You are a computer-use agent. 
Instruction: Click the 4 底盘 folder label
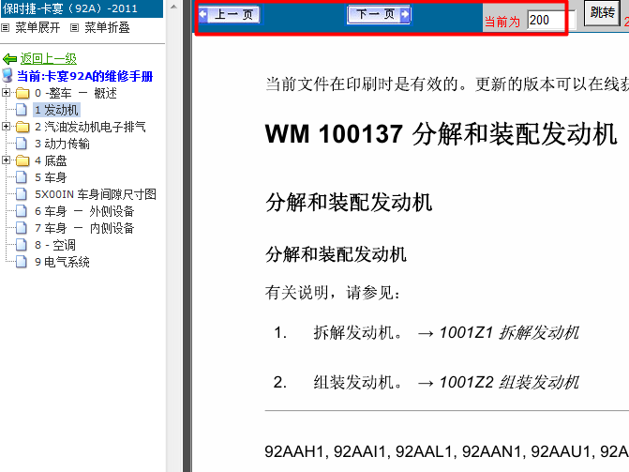coord(51,160)
